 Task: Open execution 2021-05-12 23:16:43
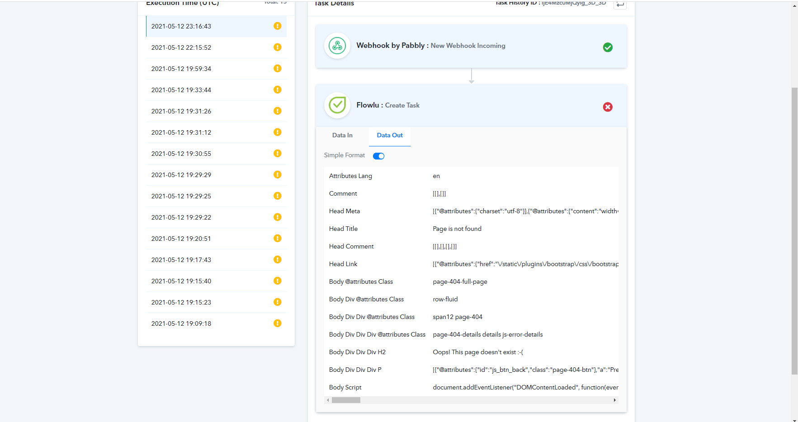click(x=216, y=26)
